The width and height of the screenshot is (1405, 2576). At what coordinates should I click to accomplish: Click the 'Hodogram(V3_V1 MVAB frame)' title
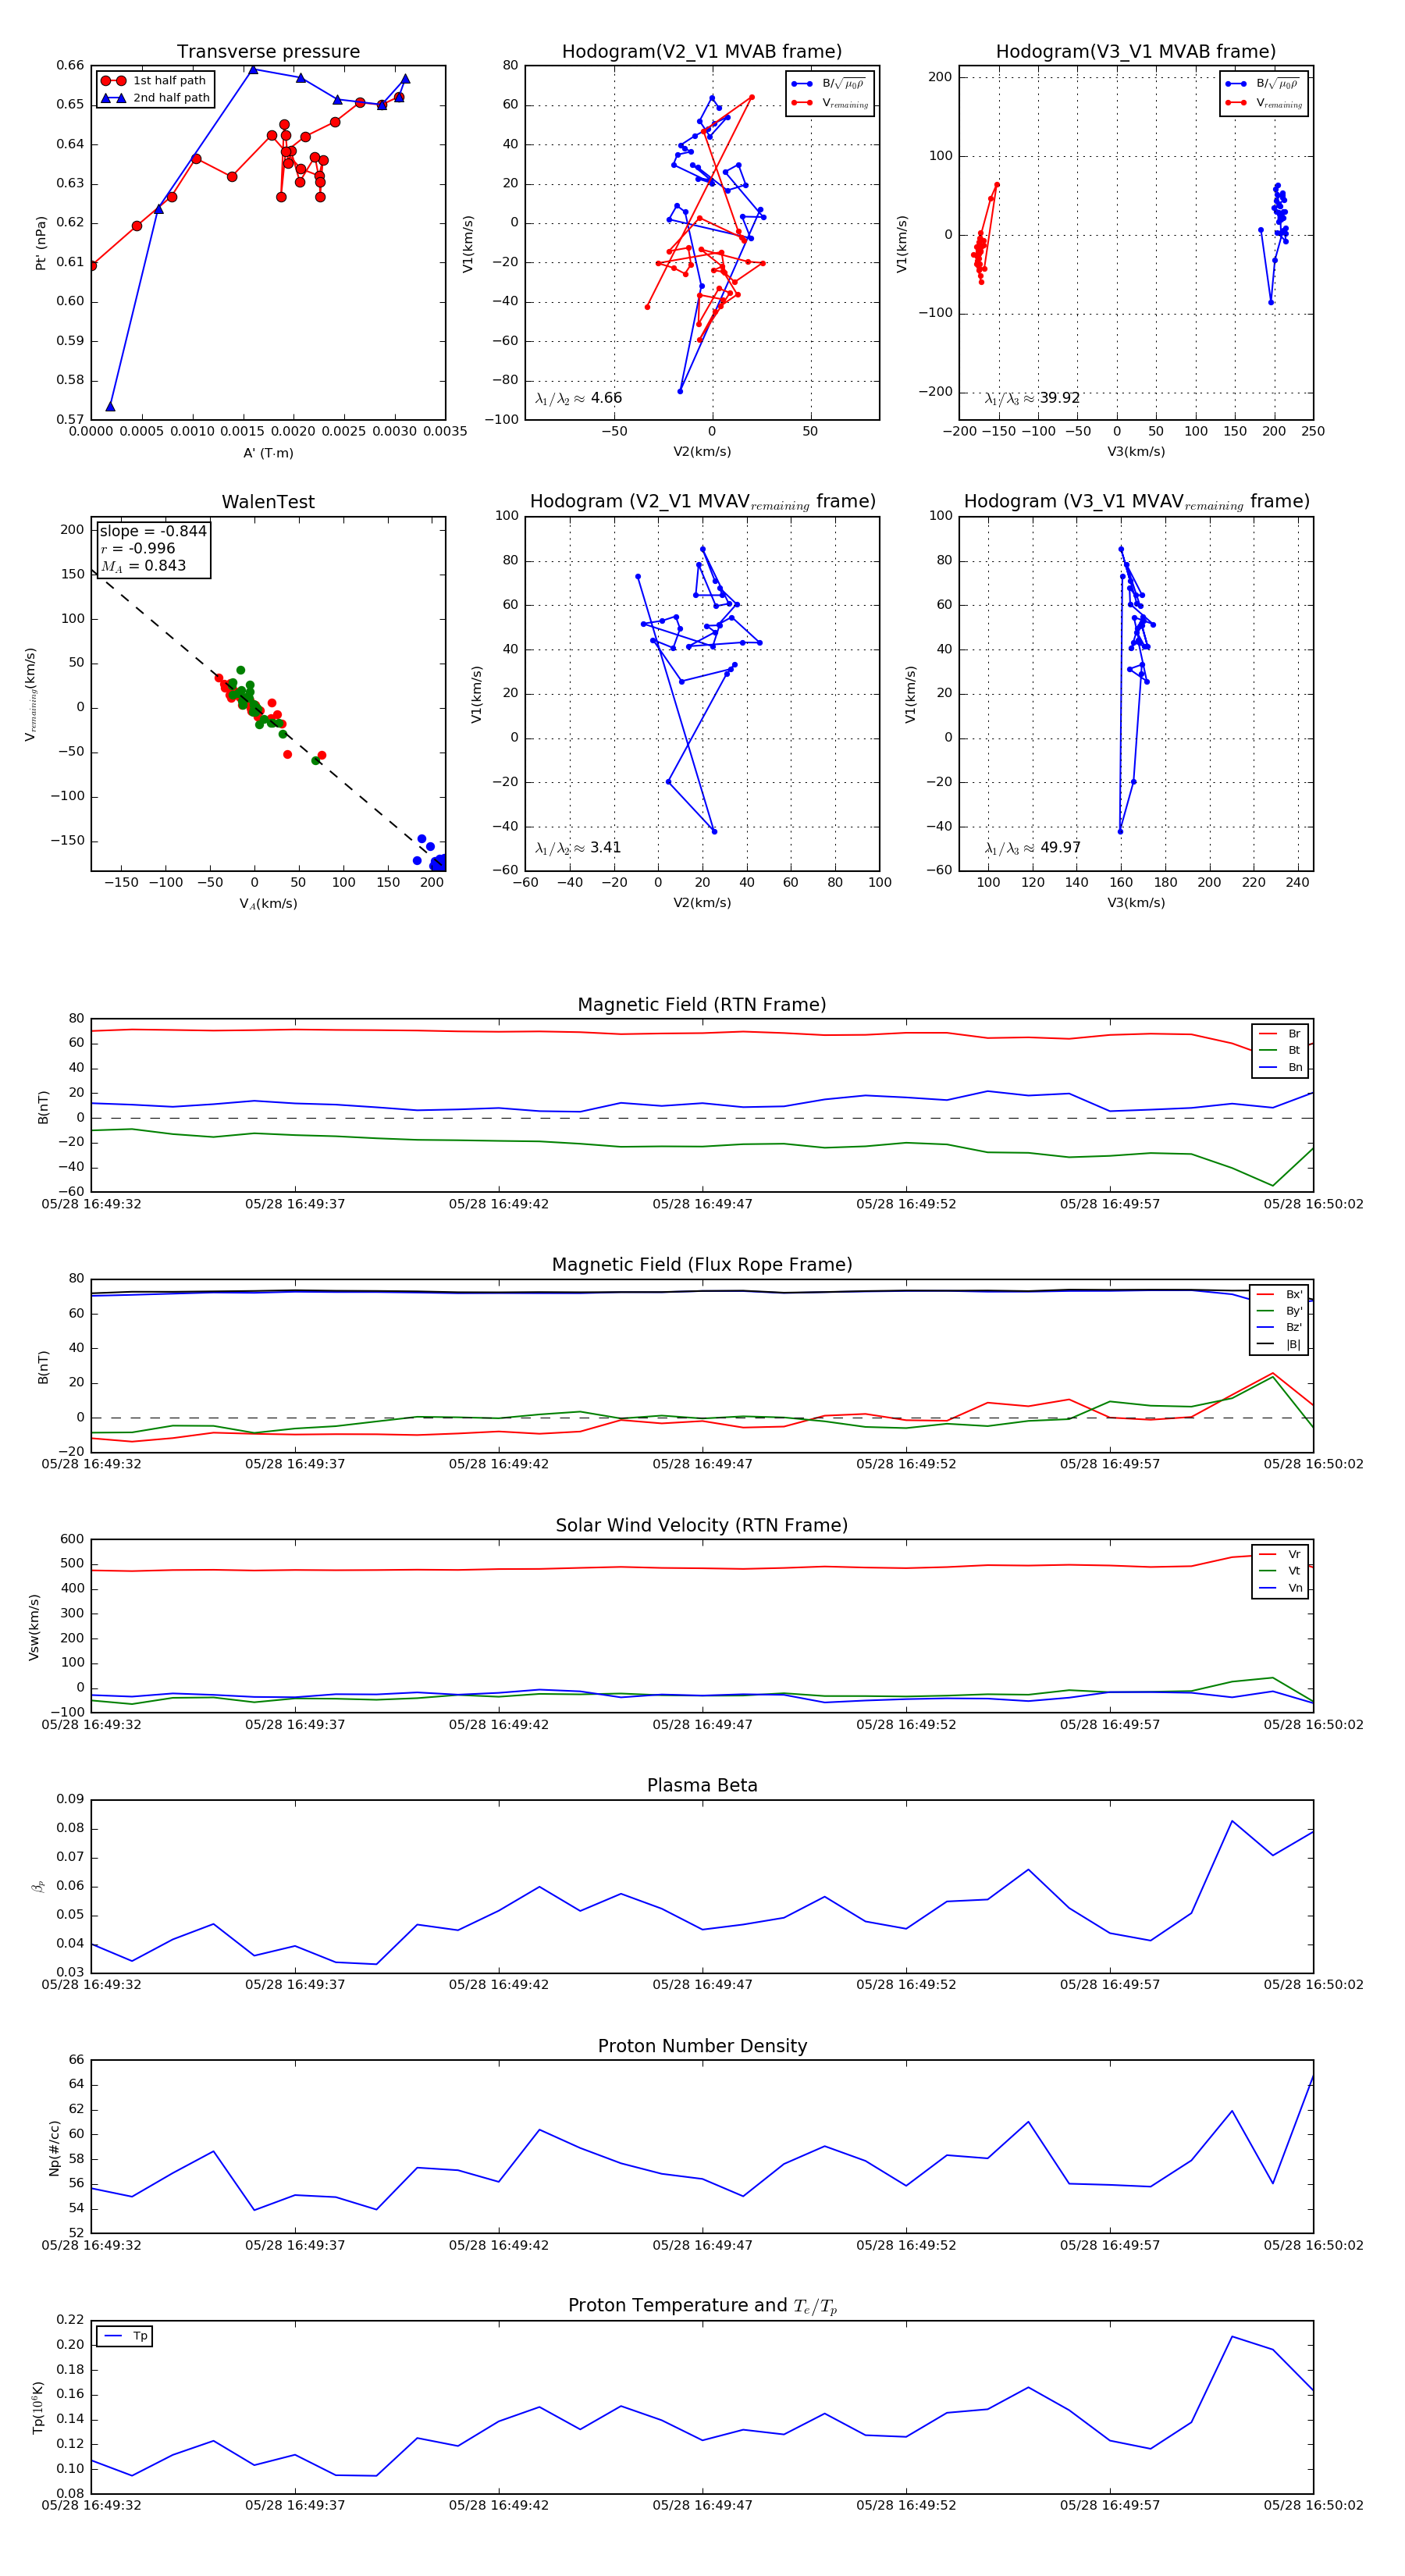point(1136,52)
